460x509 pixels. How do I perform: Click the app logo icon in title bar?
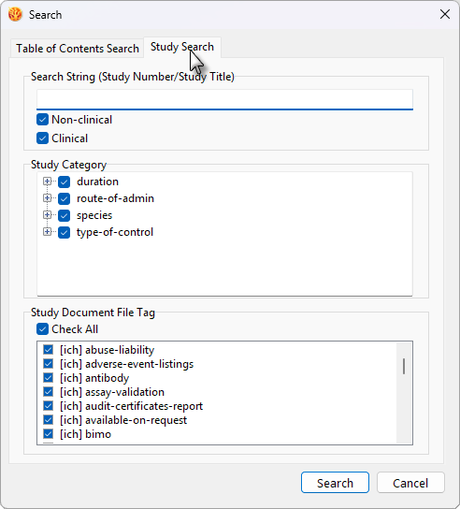coord(15,14)
